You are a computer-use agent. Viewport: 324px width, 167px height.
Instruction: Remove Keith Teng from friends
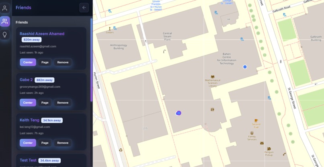point(63,143)
